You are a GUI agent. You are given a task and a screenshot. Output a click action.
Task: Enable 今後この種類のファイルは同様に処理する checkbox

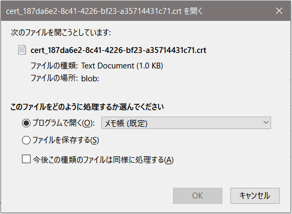click(26, 159)
